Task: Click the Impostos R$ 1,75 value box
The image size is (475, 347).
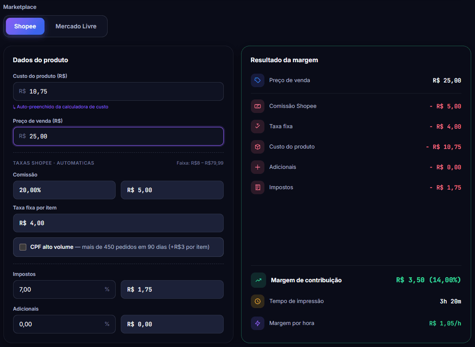Action: click(172, 289)
